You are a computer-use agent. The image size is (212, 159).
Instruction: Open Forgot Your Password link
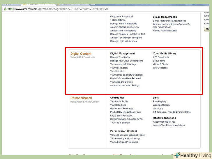click(x=121, y=17)
